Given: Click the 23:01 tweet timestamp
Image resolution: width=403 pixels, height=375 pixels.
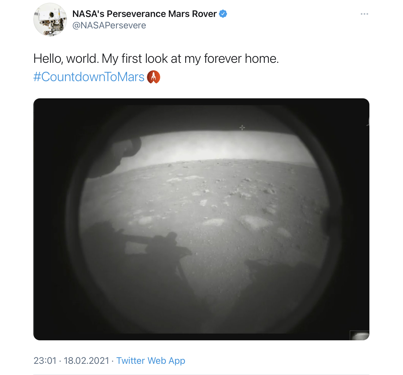Looking at the screenshot, I should pyautogui.click(x=45, y=361).
